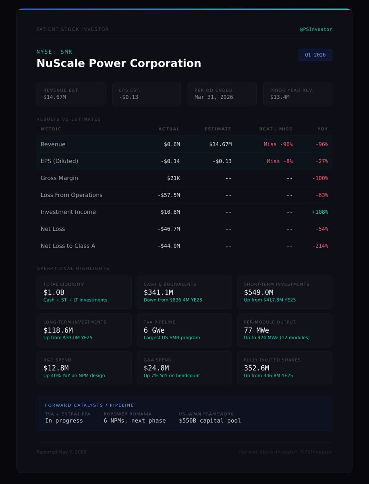The width and height of the screenshot is (369, 484).
Task: Select the Gross Margin row label
Action: click(x=60, y=178)
